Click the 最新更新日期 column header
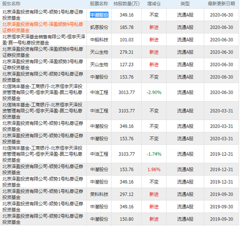 tap(221, 3)
